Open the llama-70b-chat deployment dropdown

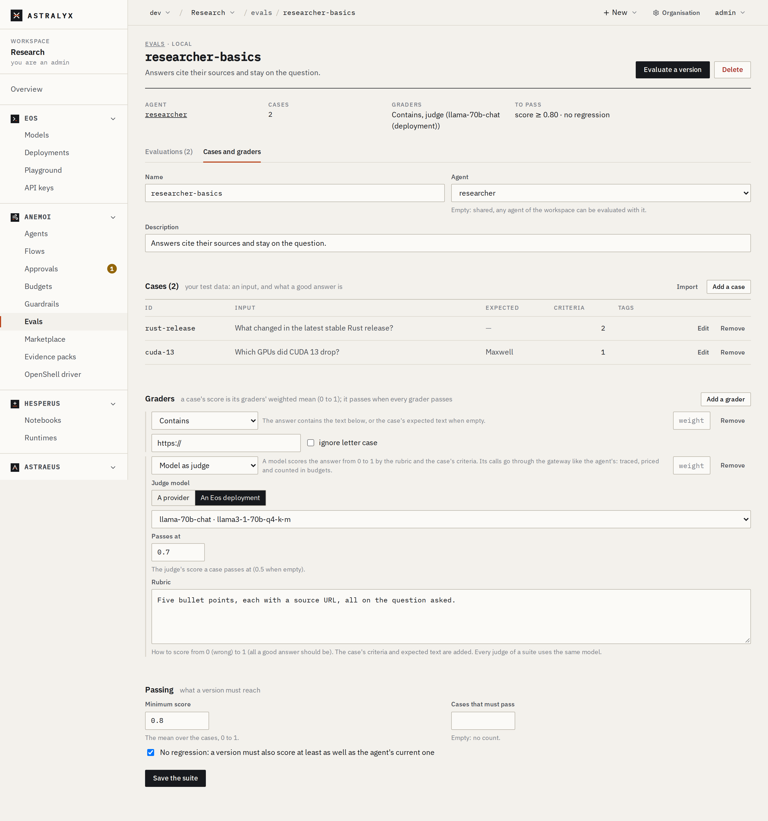click(x=451, y=520)
